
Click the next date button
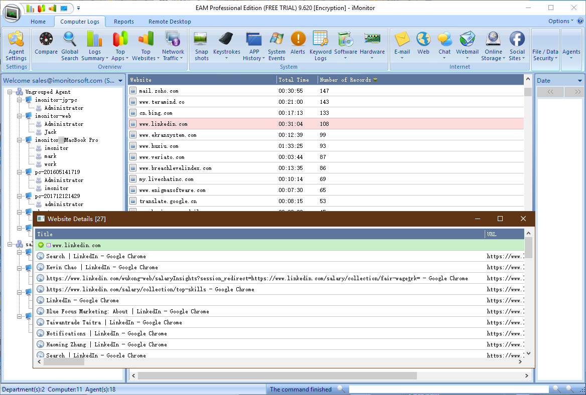[574, 92]
